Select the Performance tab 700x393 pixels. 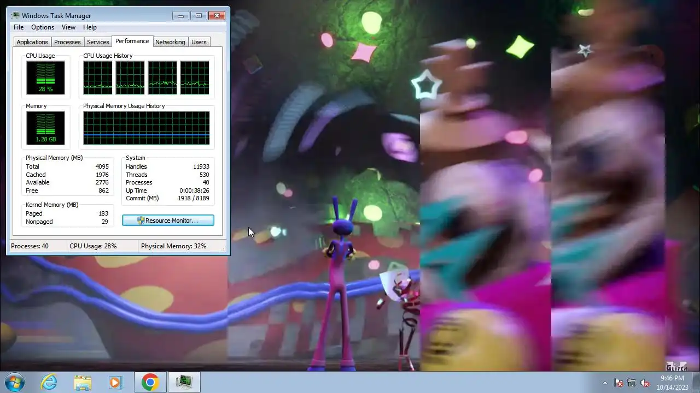pos(132,41)
